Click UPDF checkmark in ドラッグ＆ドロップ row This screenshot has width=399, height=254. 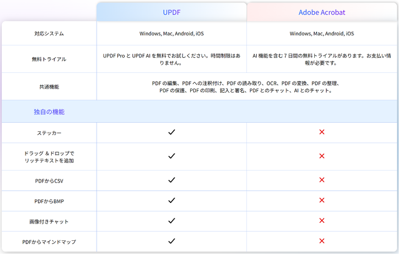click(x=171, y=156)
